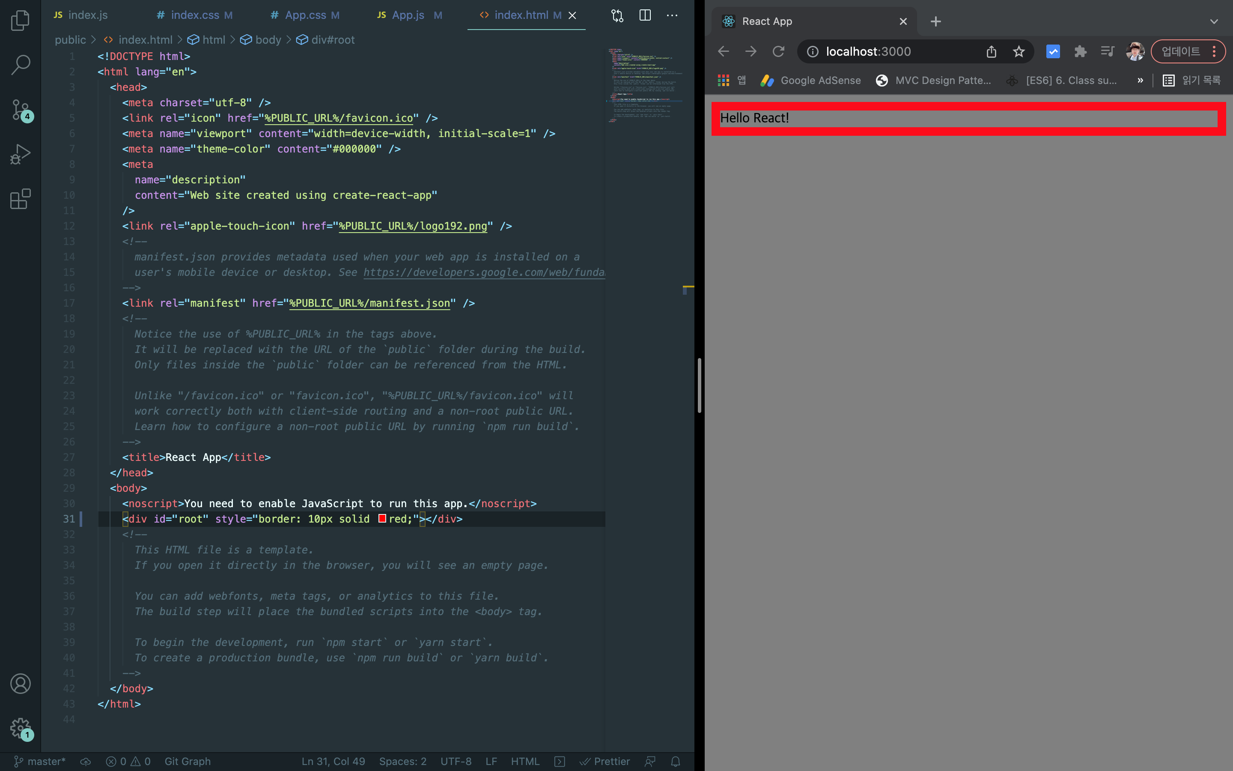Switch to the index.css editor tab
1233x771 pixels.
click(x=194, y=15)
